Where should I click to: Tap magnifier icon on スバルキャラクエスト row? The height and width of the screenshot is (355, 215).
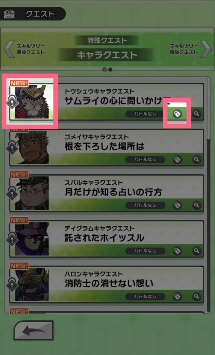[x=197, y=205]
